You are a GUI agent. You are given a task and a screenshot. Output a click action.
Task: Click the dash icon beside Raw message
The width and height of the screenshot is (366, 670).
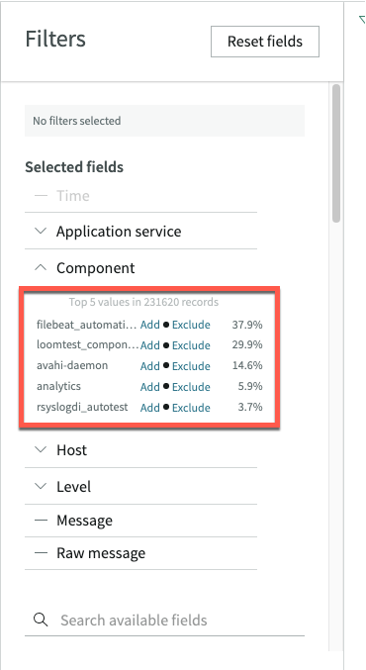[x=41, y=553]
